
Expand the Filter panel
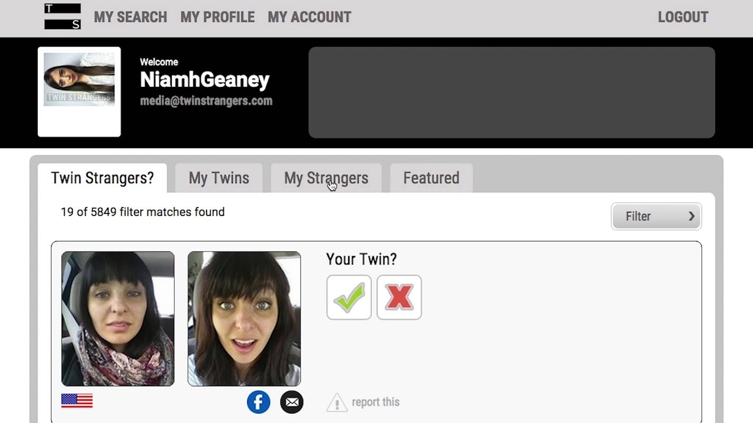coord(656,216)
